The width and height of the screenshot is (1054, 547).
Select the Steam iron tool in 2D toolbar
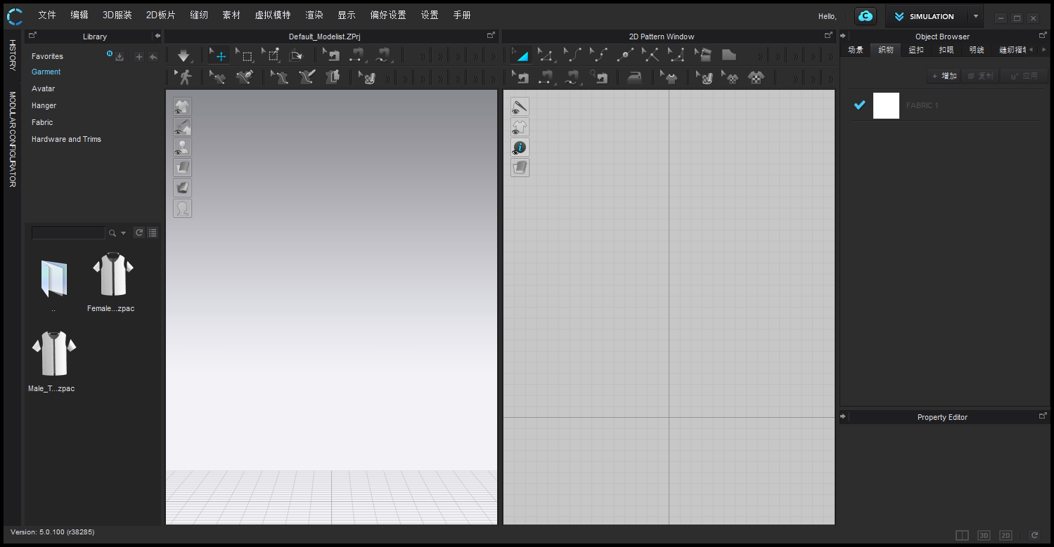pyautogui.click(x=634, y=77)
